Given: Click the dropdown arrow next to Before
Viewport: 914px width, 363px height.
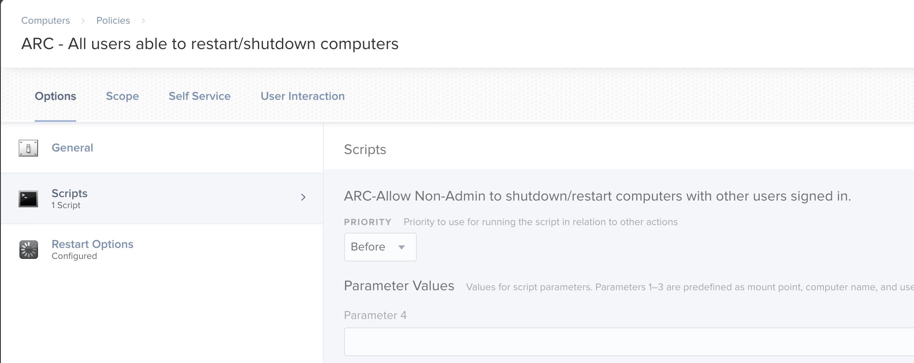Looking at the screenshot, I should [x=402, y=247].
